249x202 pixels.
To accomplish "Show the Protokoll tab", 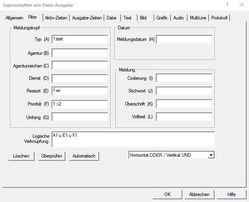I will click(220, 18).
